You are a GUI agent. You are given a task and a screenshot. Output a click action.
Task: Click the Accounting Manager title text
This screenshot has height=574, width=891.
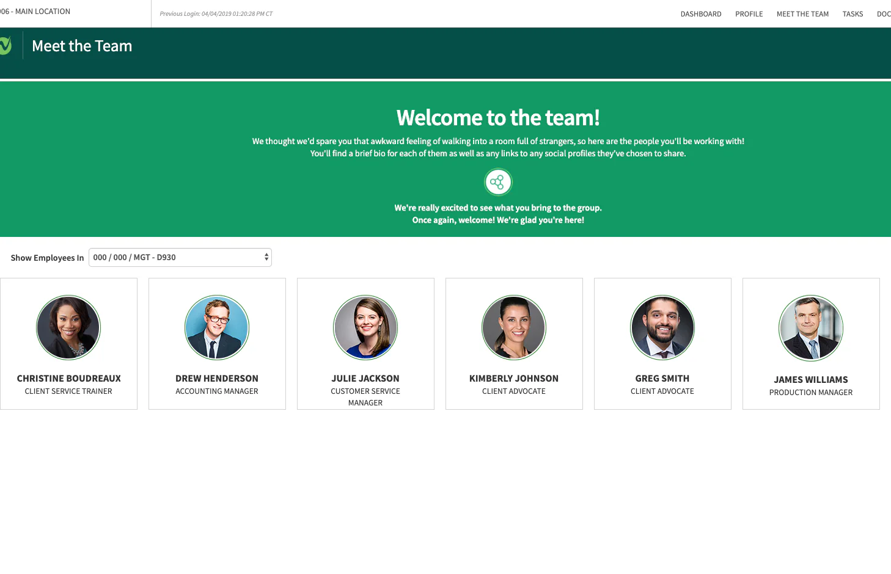(x=217, y=391)
